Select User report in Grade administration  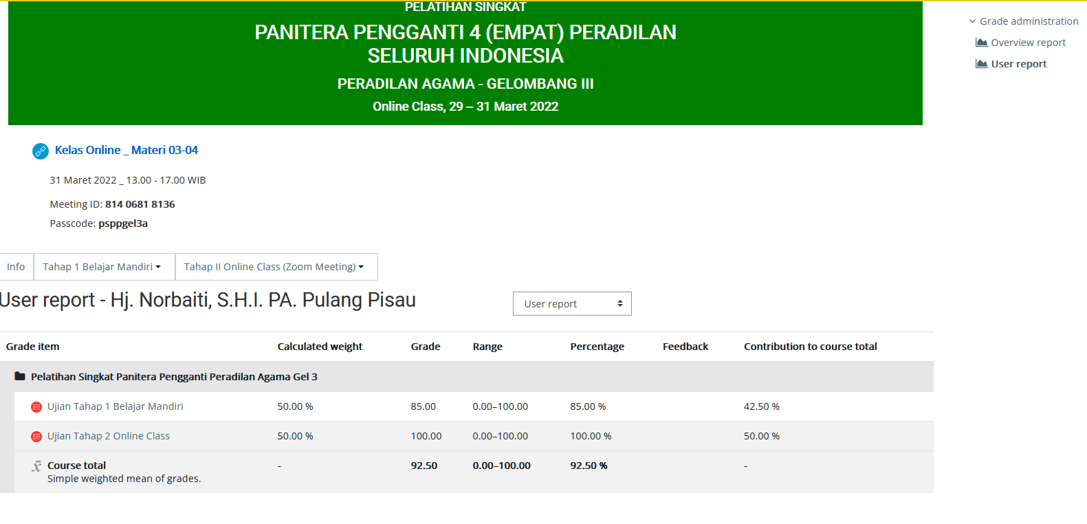[1018, 64]
